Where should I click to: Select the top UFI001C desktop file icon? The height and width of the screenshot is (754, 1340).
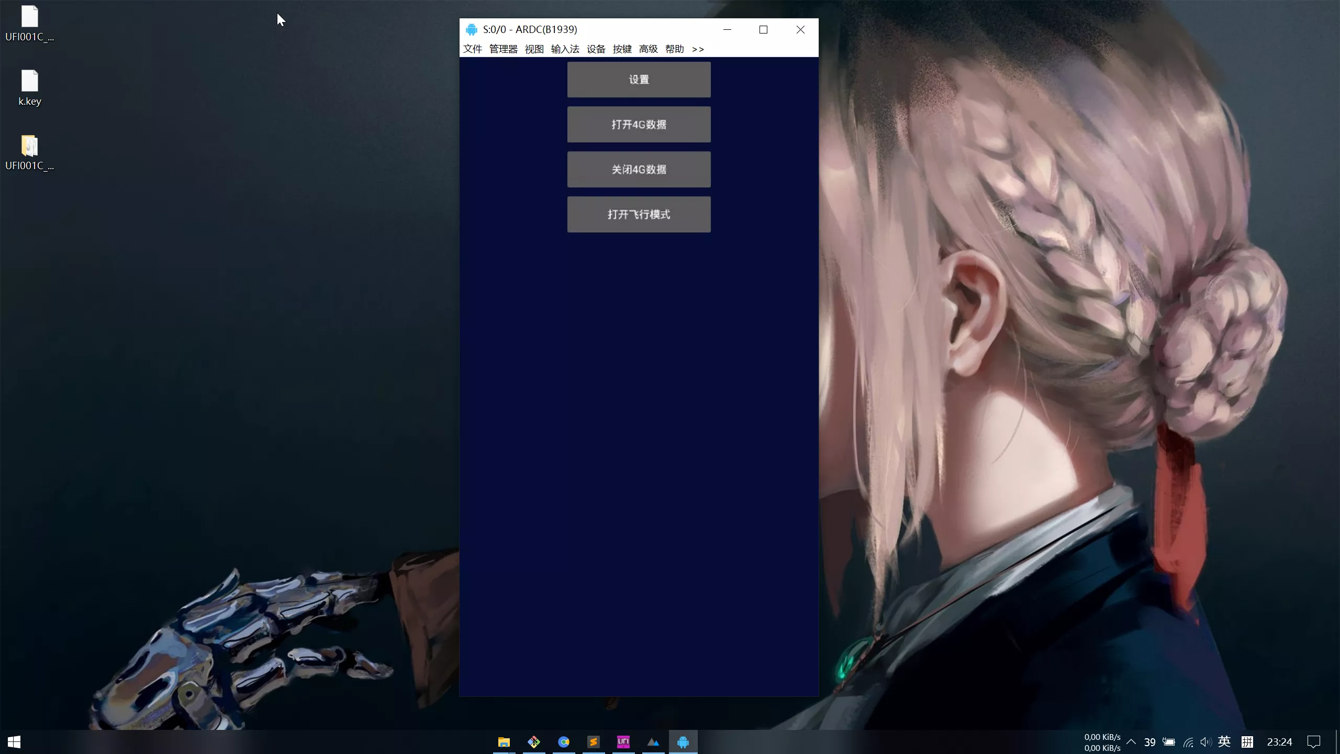[30, 24]
